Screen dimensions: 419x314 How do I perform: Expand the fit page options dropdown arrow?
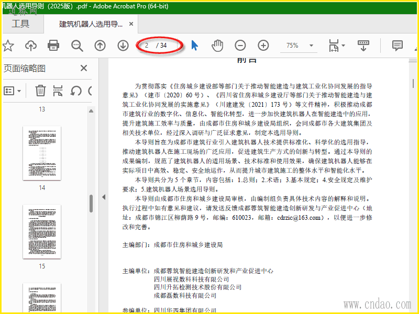(x=344, y=46)
